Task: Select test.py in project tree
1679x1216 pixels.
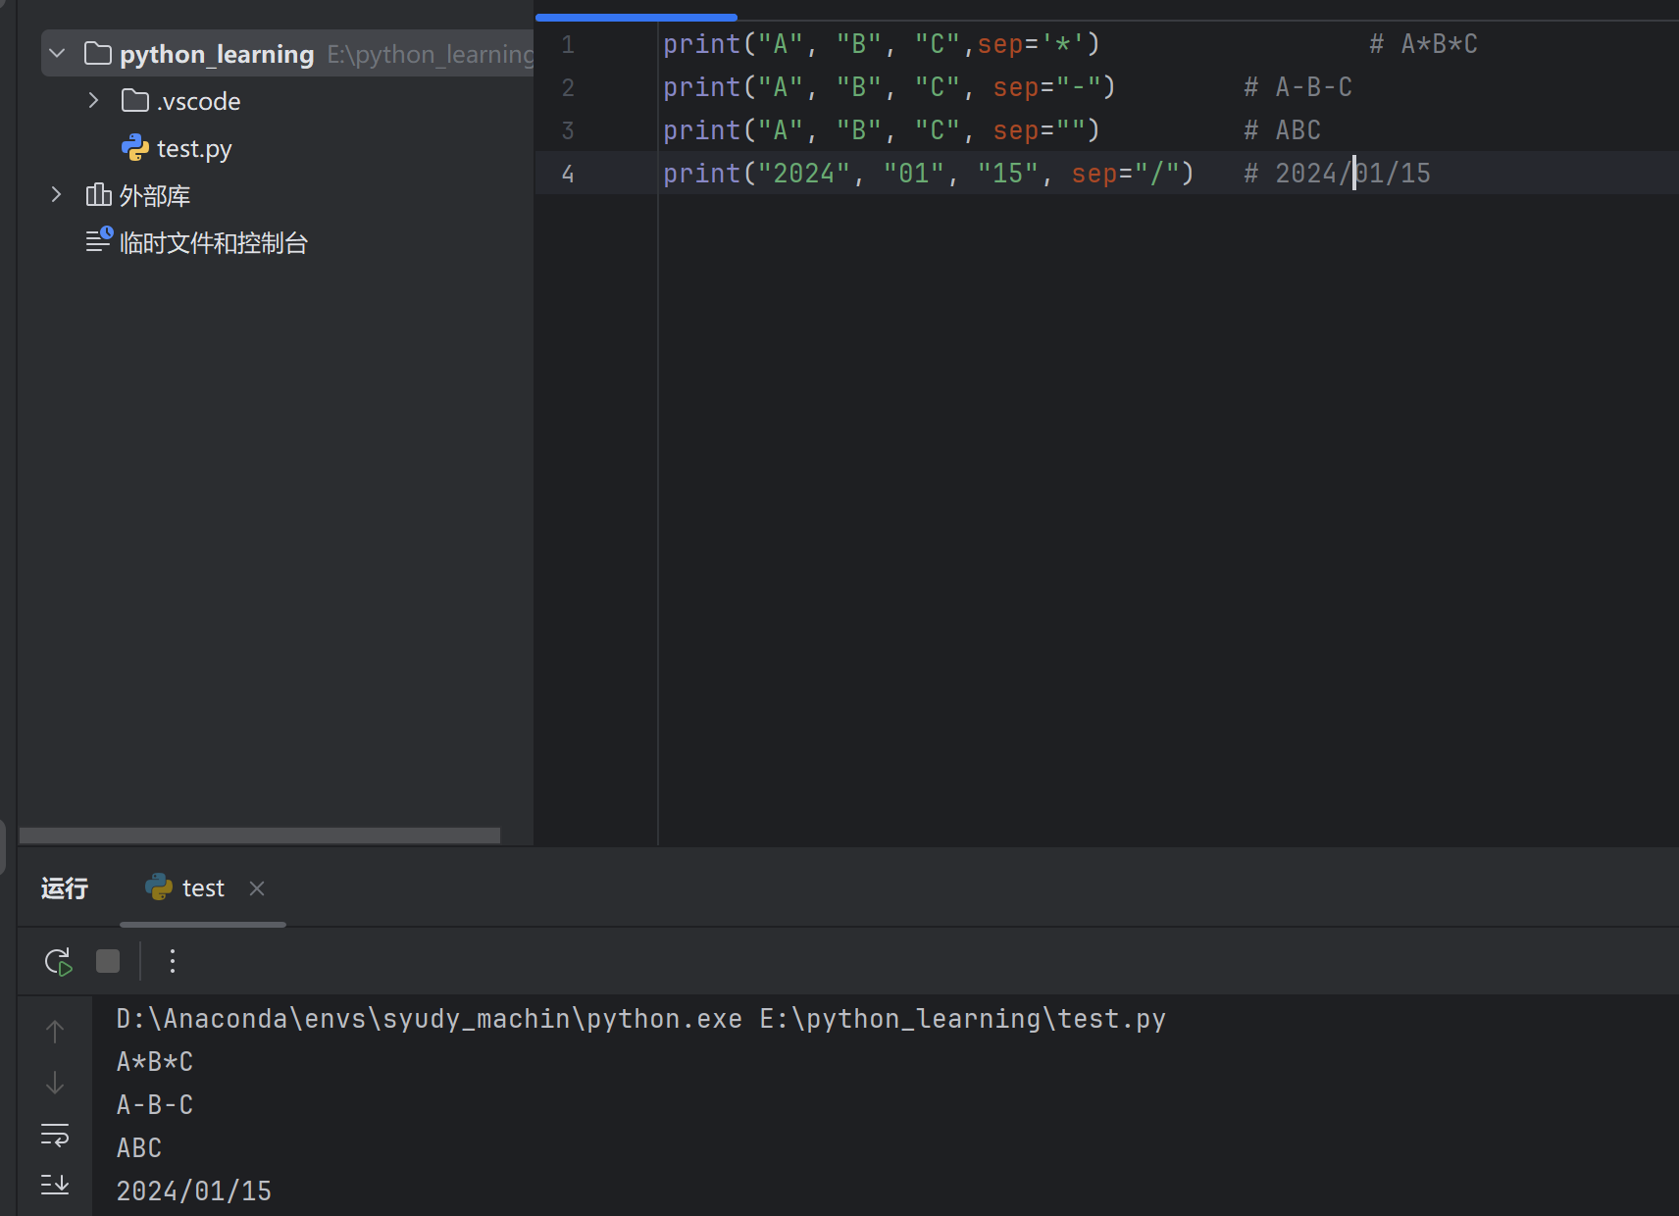Action: (x=194, y=148)
